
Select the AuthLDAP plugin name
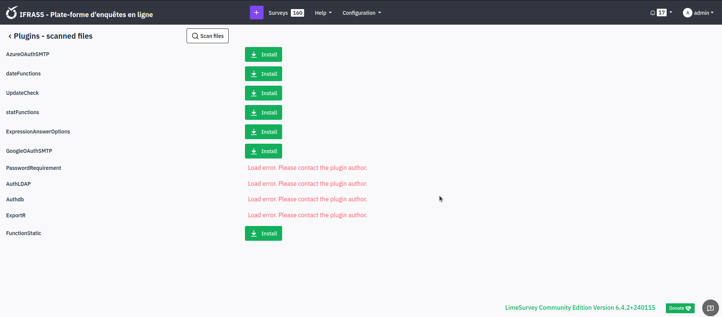coord(18,184)
